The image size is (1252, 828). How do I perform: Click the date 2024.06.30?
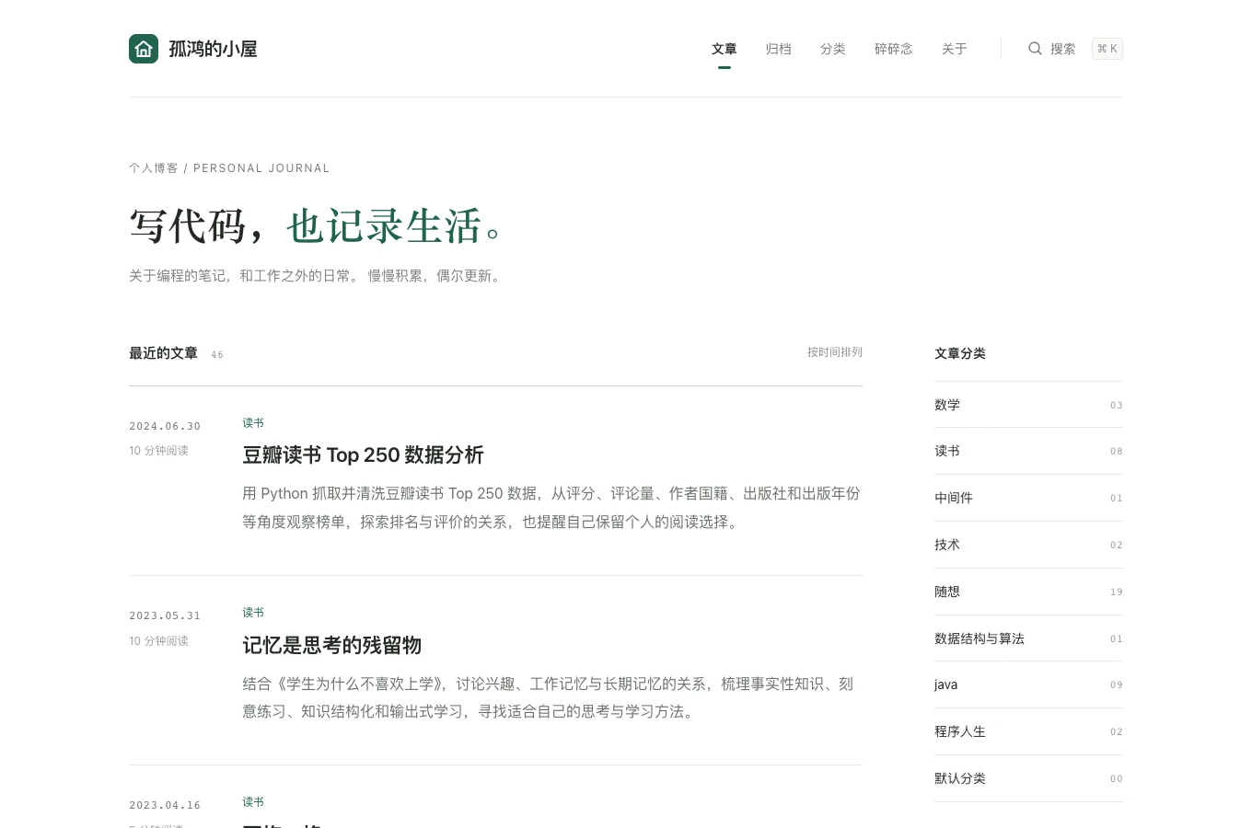tap(165, 426)
